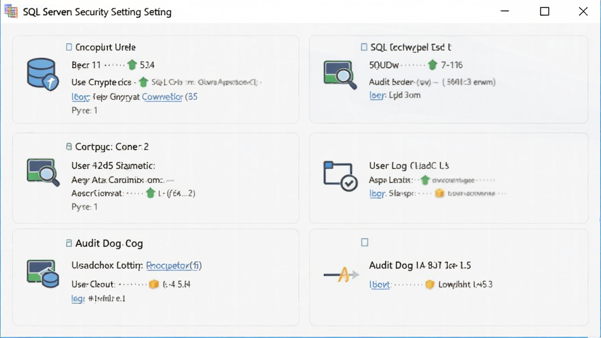Click the Beer 11 label

[x=86, y=65]
